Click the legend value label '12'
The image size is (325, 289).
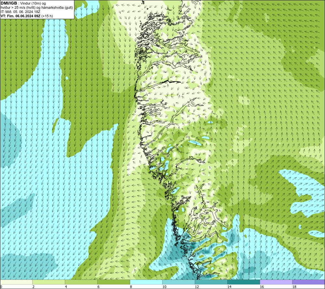pyautogui.click(x=197, y=287)
